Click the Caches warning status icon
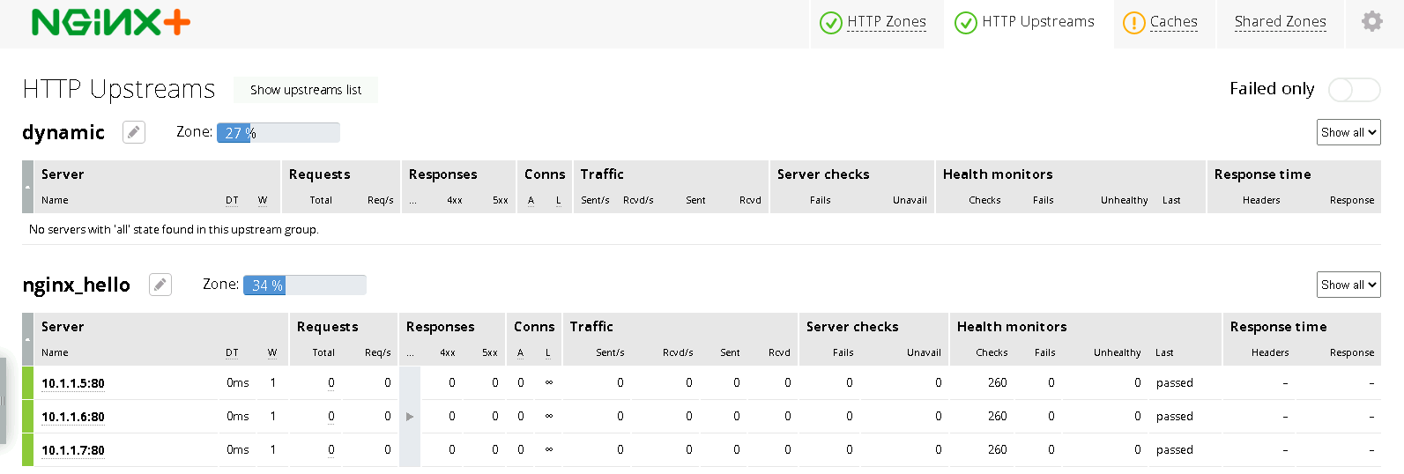 click(1133, 23)
